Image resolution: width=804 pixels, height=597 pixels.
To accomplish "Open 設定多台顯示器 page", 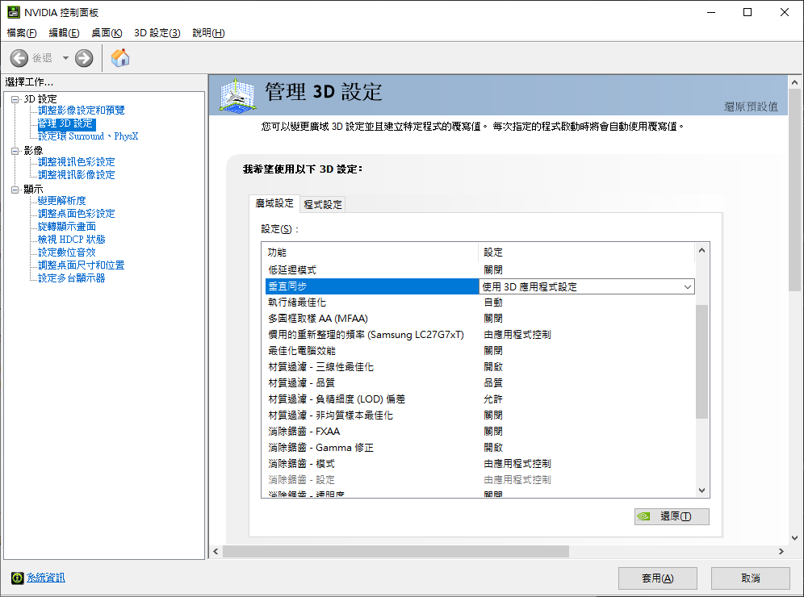I will pyautogui.click(x=71, y=278).
